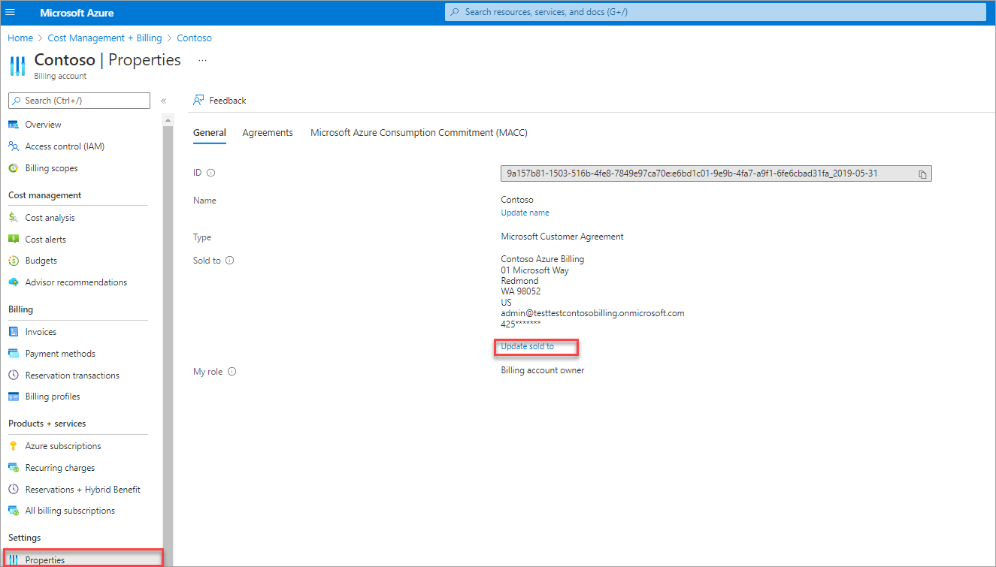Click the Payment methods card icon

[x=14, y=354]
